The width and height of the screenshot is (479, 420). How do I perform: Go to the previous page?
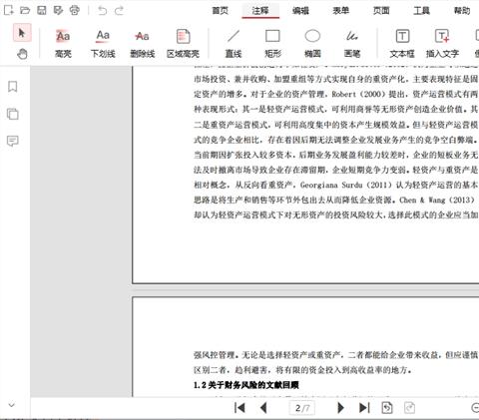263,408
